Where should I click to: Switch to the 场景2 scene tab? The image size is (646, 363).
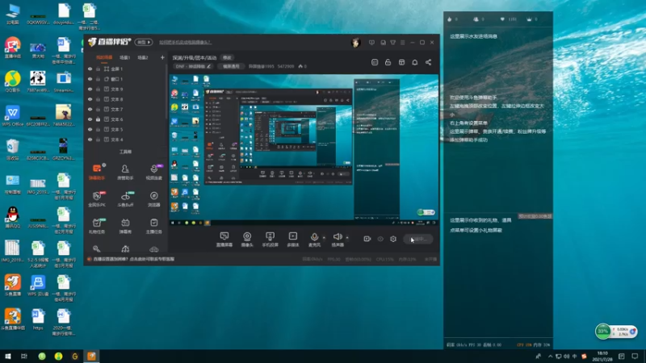[143, 57]
